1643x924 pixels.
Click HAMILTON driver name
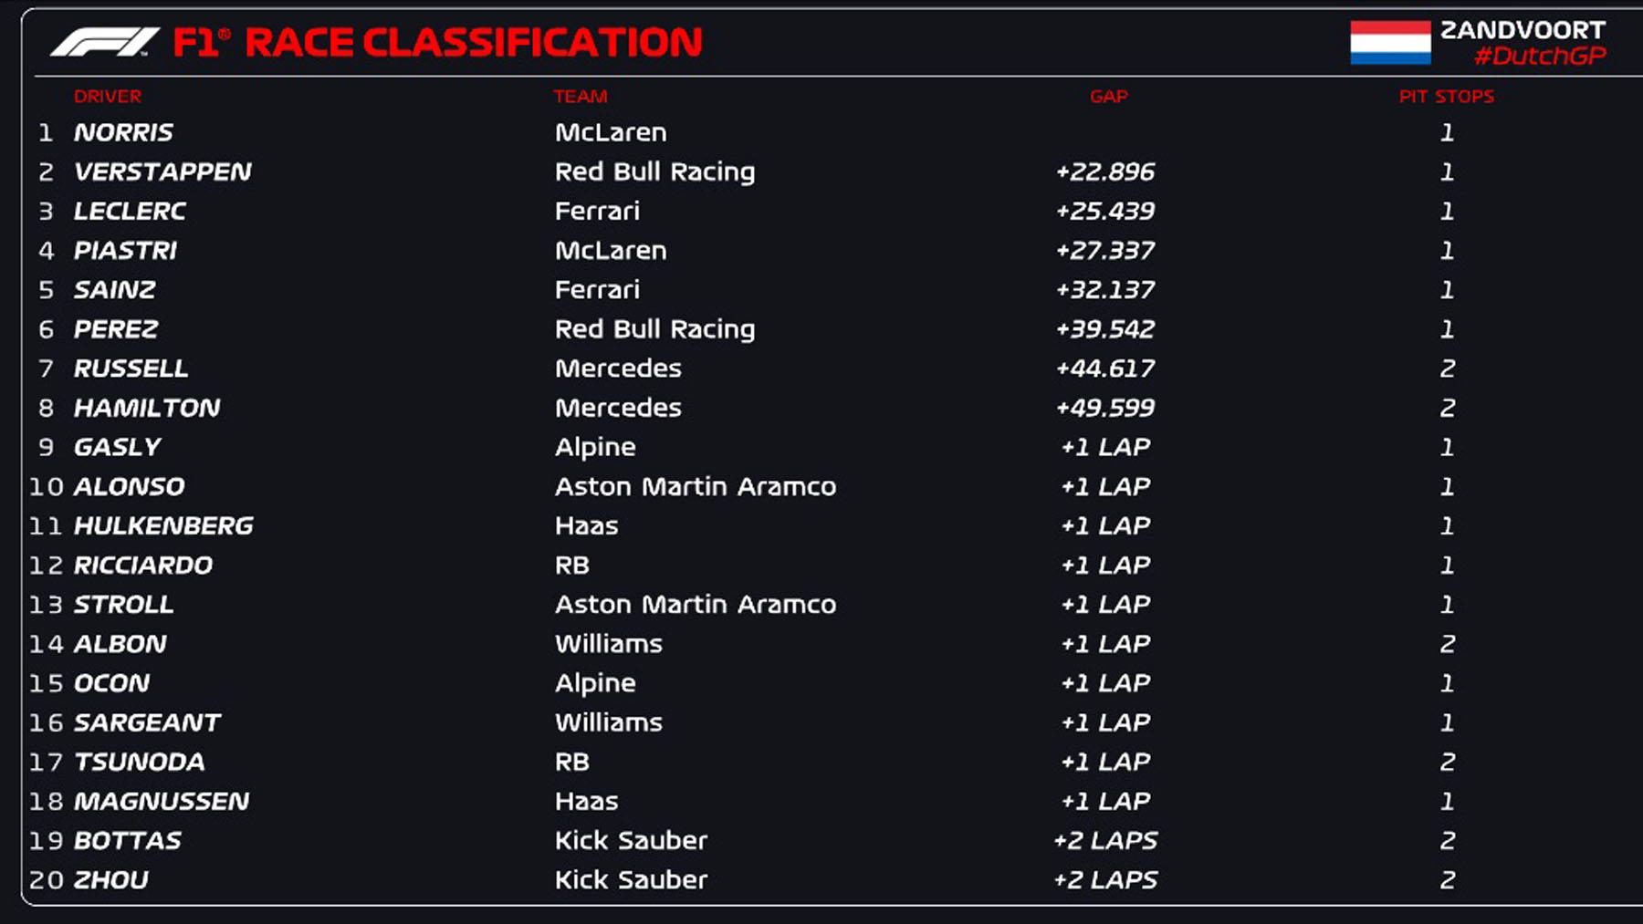point(147,408)
